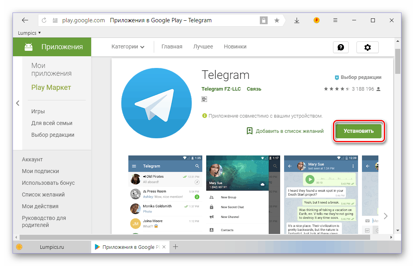Open first screenshot with chat list
Screen dimensions: 414x266
165,195
